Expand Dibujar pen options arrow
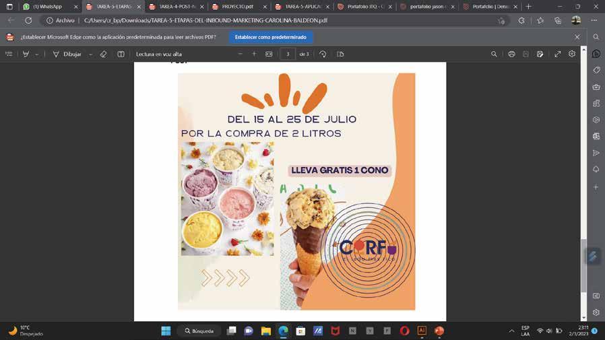 90,55
